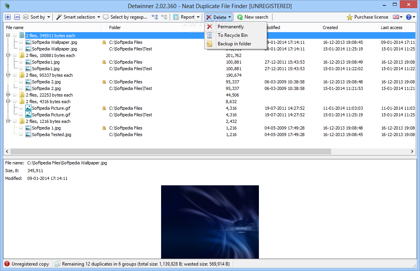This screenshot has height=271, width=420.
Task: Open the Report dropdown arrow
Action: coord(198,17)
